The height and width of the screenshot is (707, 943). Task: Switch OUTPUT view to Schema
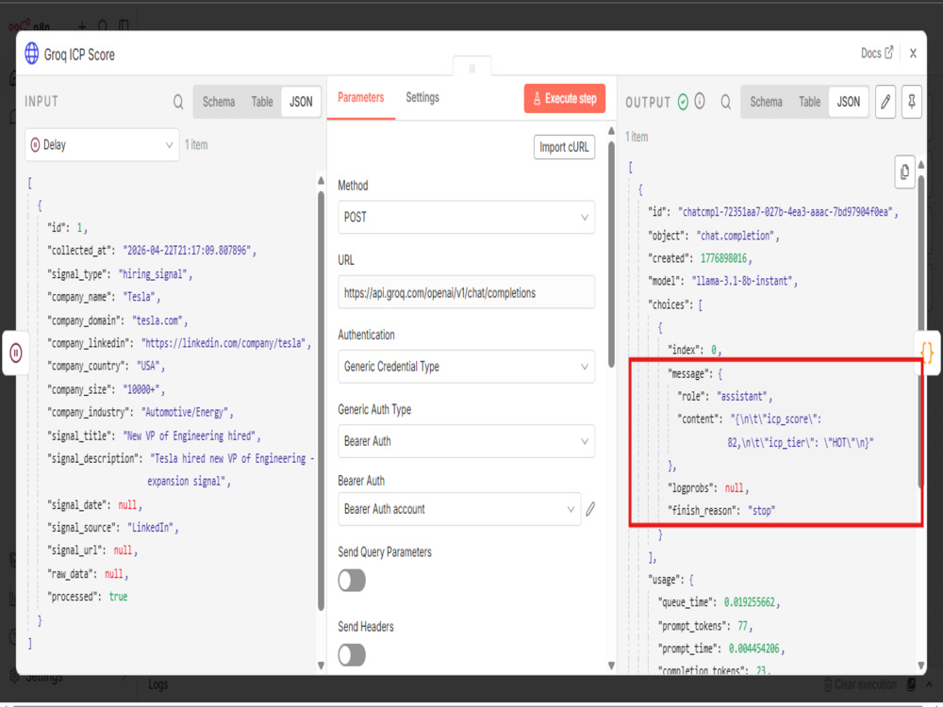(x=766, y=102)
